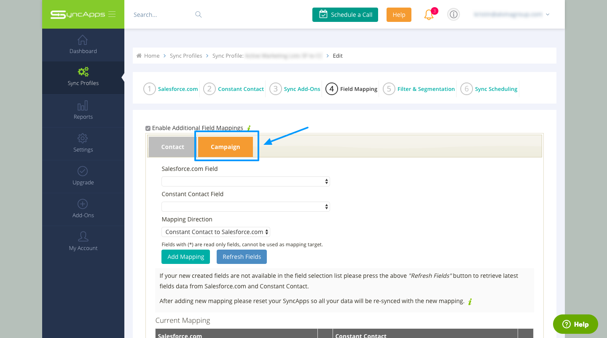607x338 pixels.
Task: Select the Field Mapping step label
Action: tap(359, 89)
